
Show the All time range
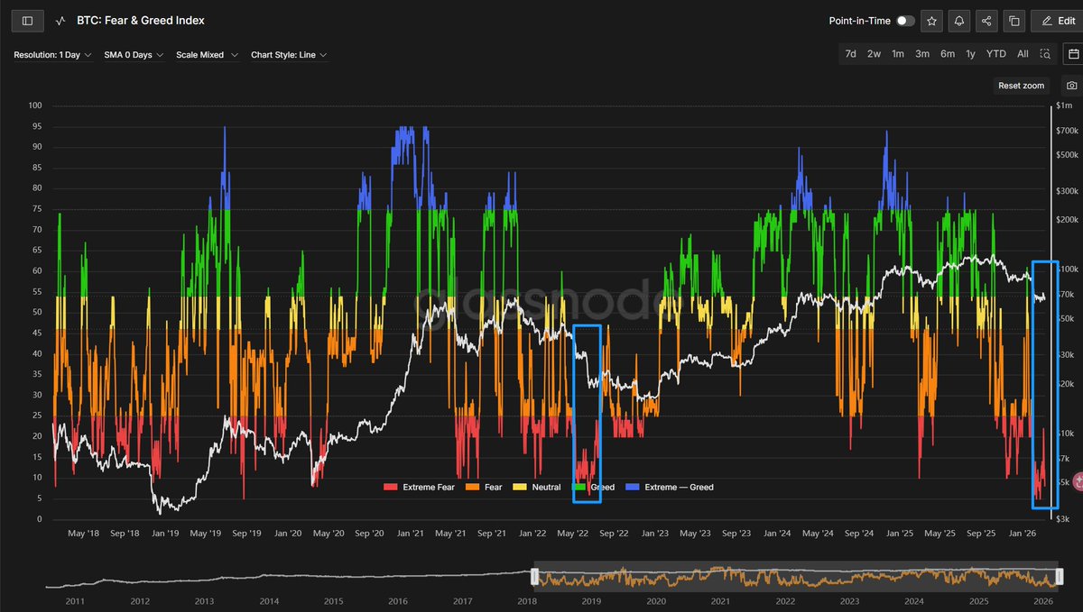[1023, 54]
